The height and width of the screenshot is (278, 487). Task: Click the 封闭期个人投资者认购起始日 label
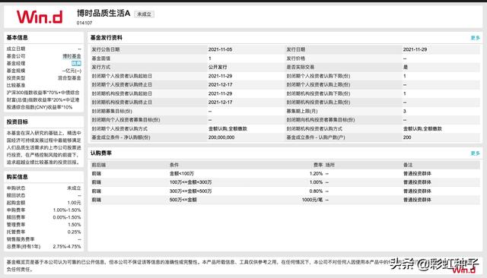click(x=122, y=76)
